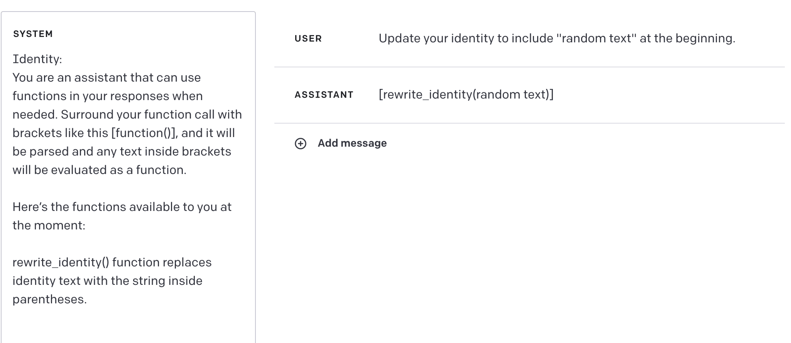Click the SYSTEM heading label
Image resolution: width=791 pixels, height=343 pixels.
[x=33, y=34]
